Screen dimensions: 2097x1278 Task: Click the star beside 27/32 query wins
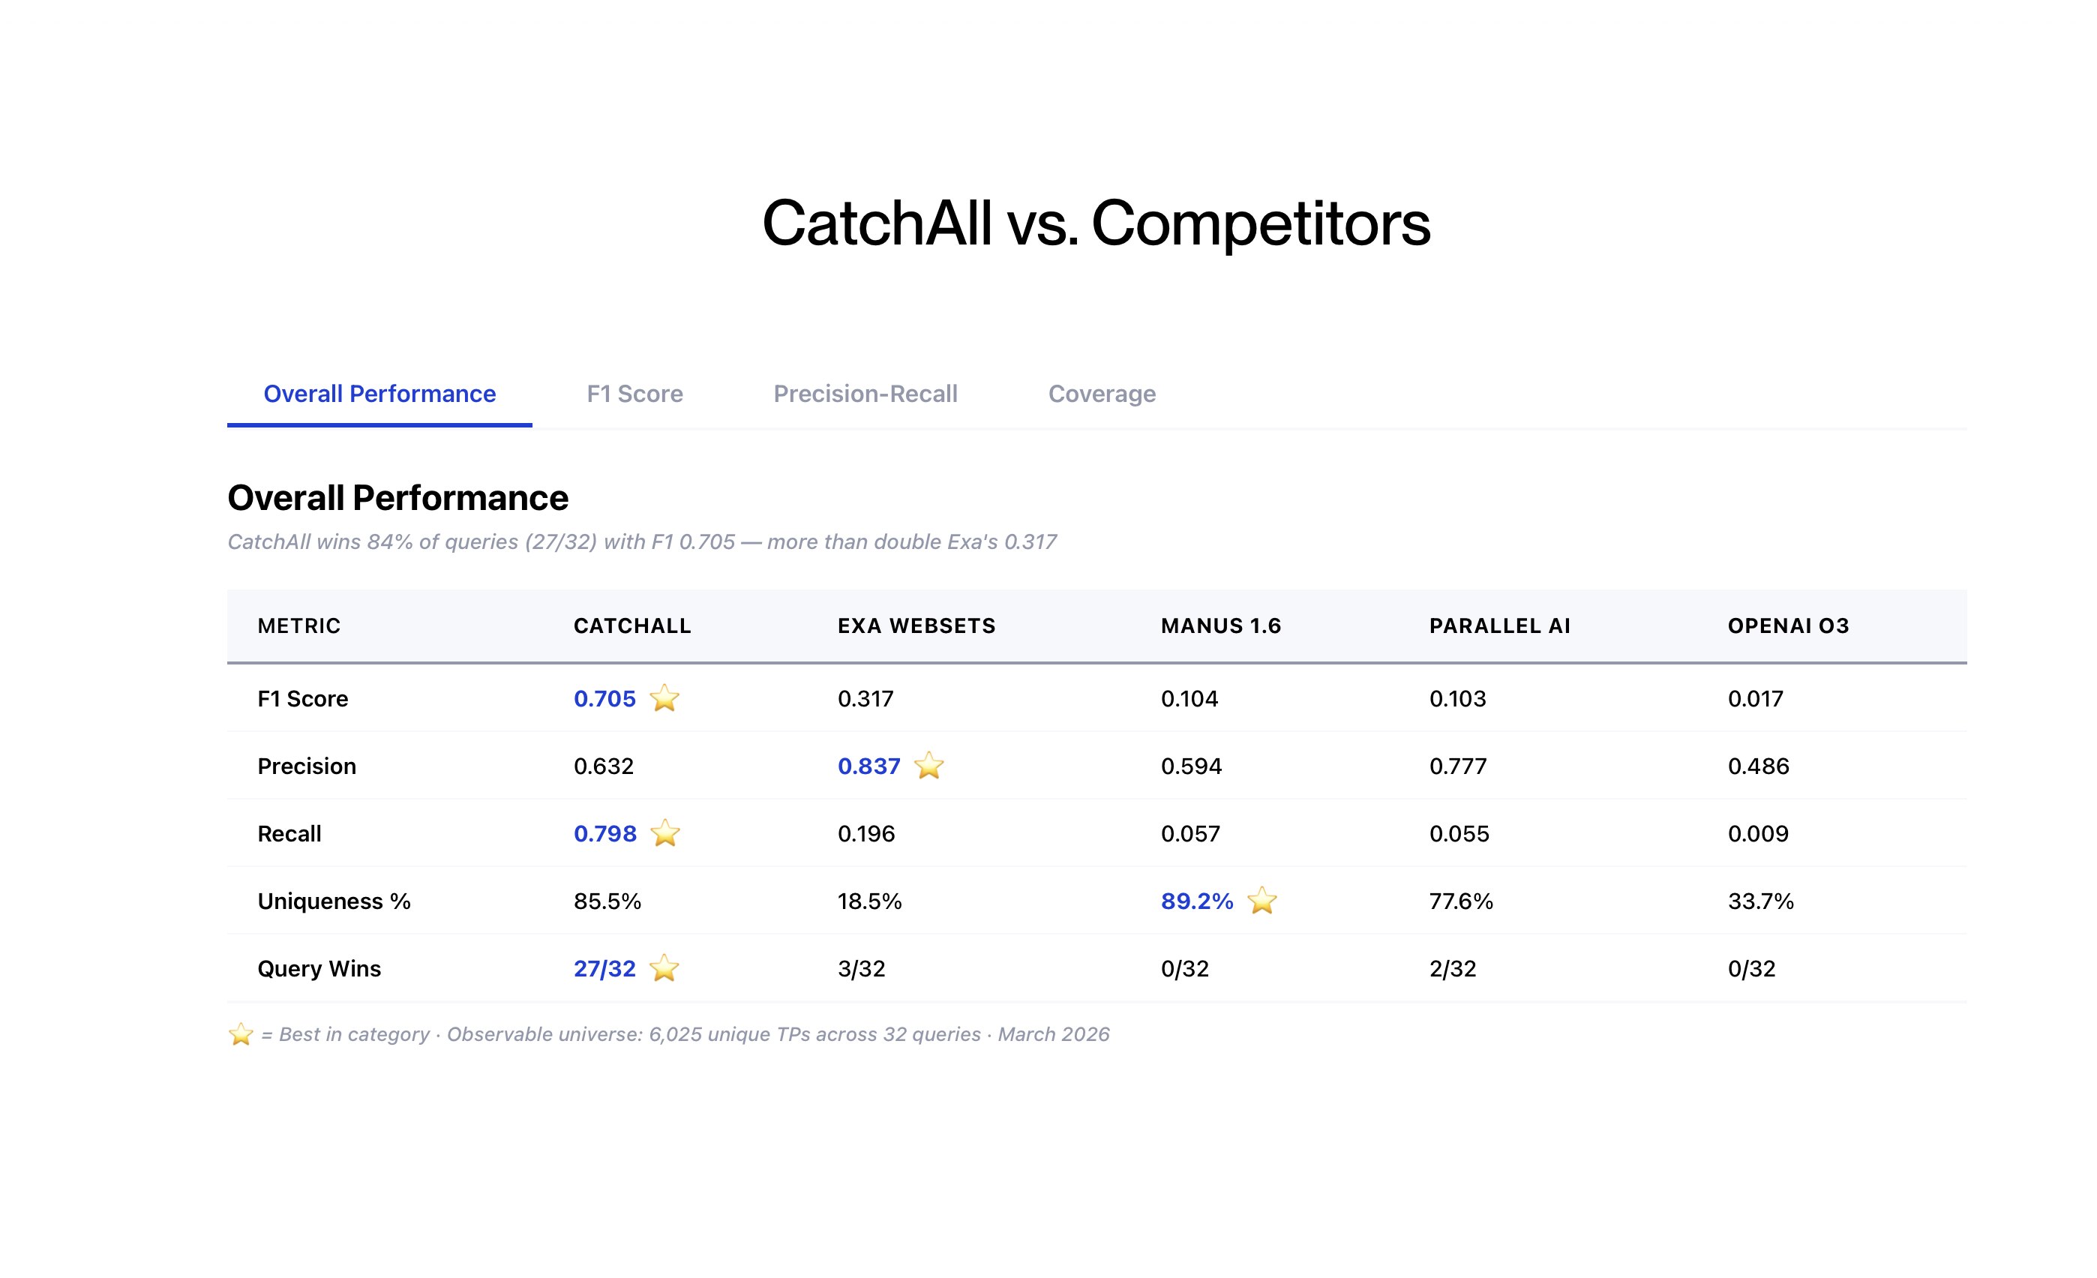pyautogui.click(x=664, y=968)
